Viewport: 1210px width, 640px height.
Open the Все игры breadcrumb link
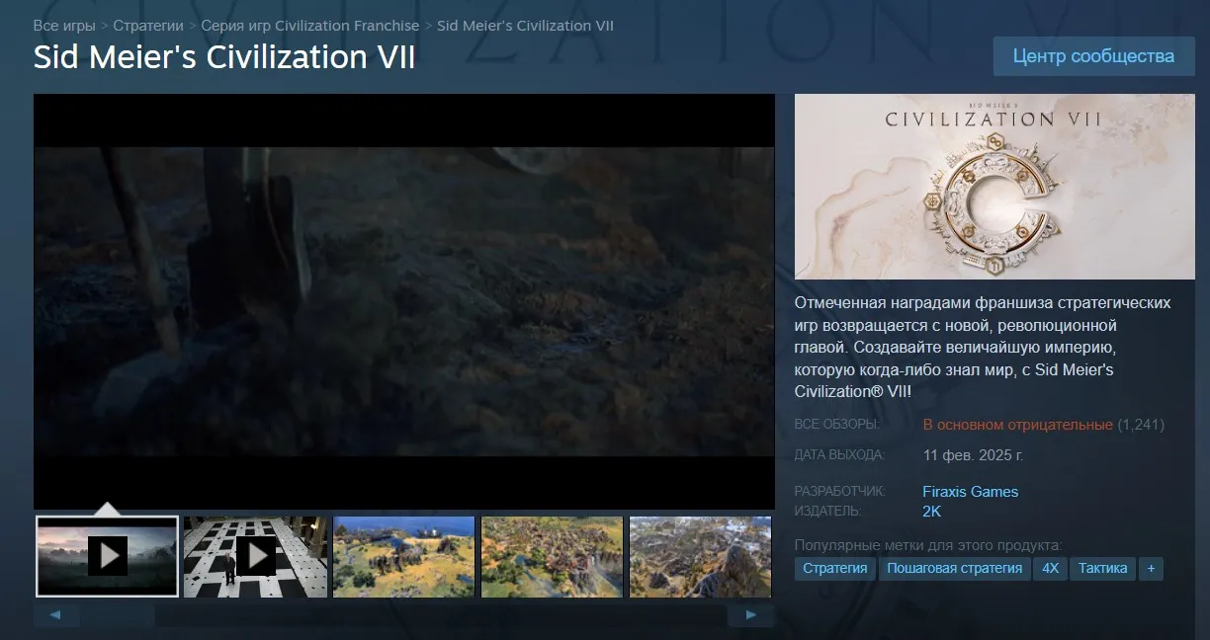(x=64, y=26)
